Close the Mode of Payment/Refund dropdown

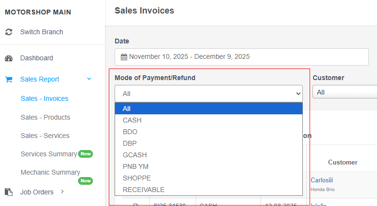(x=208, y=94)
